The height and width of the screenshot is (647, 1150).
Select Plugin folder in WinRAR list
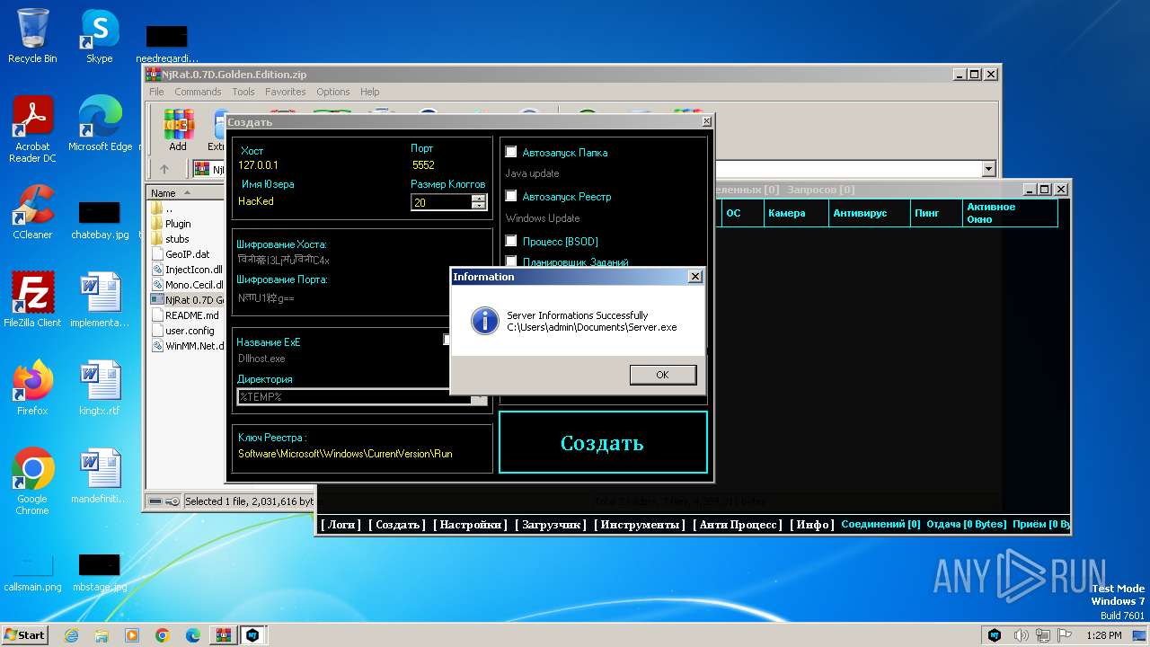[178, 223]
